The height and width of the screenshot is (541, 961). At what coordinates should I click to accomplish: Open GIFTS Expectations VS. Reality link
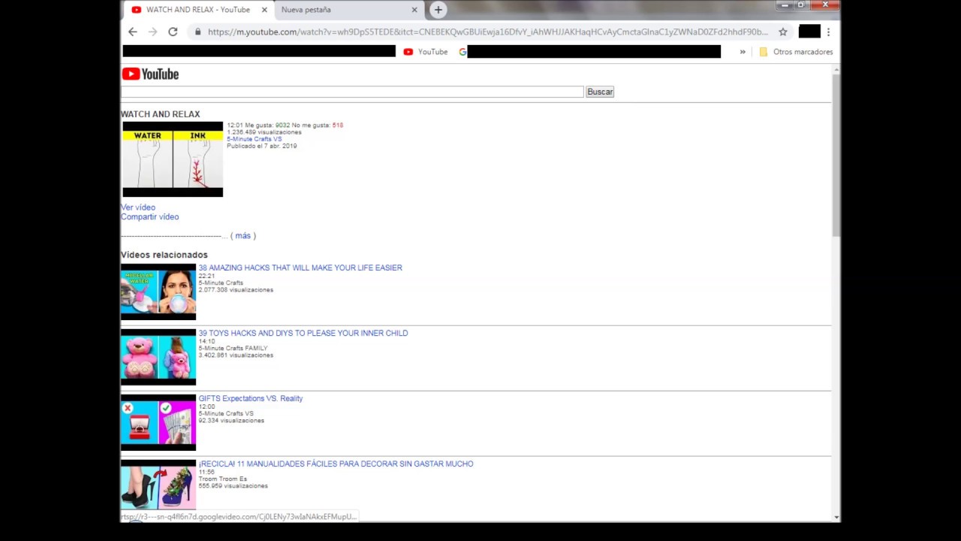[251, 398]
